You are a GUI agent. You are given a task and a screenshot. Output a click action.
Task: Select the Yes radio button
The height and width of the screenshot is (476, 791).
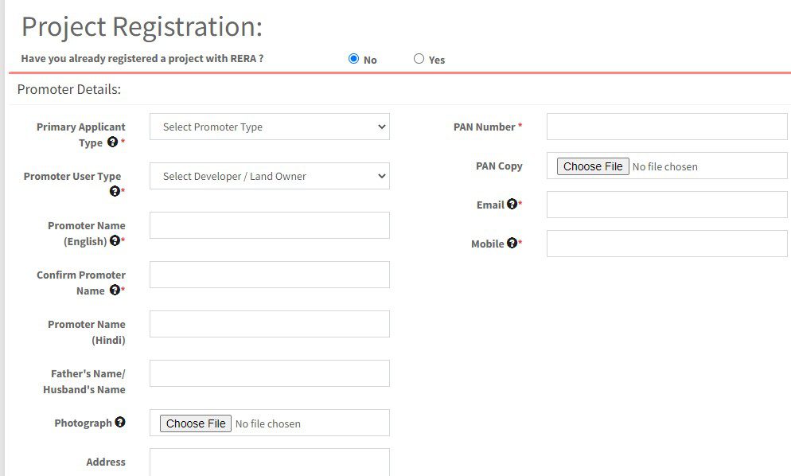(x=419, y=59)
